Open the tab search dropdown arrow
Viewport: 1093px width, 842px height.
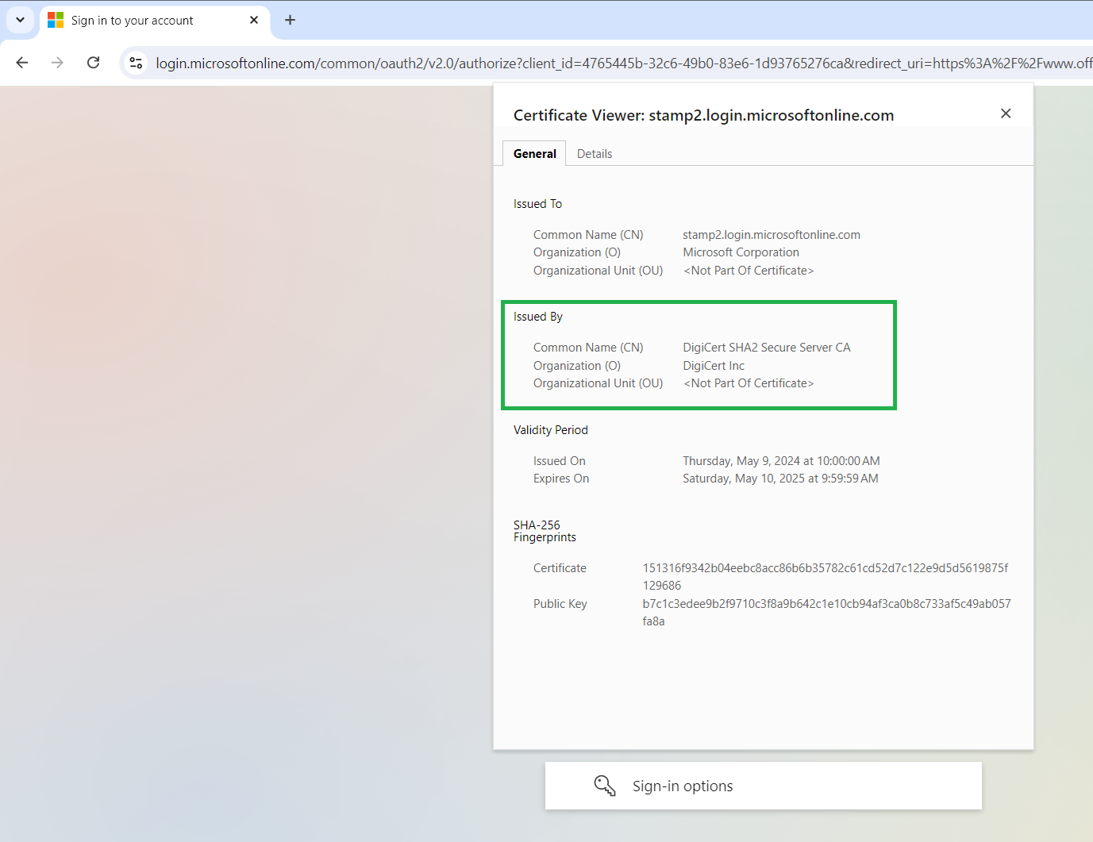[20, 20]
